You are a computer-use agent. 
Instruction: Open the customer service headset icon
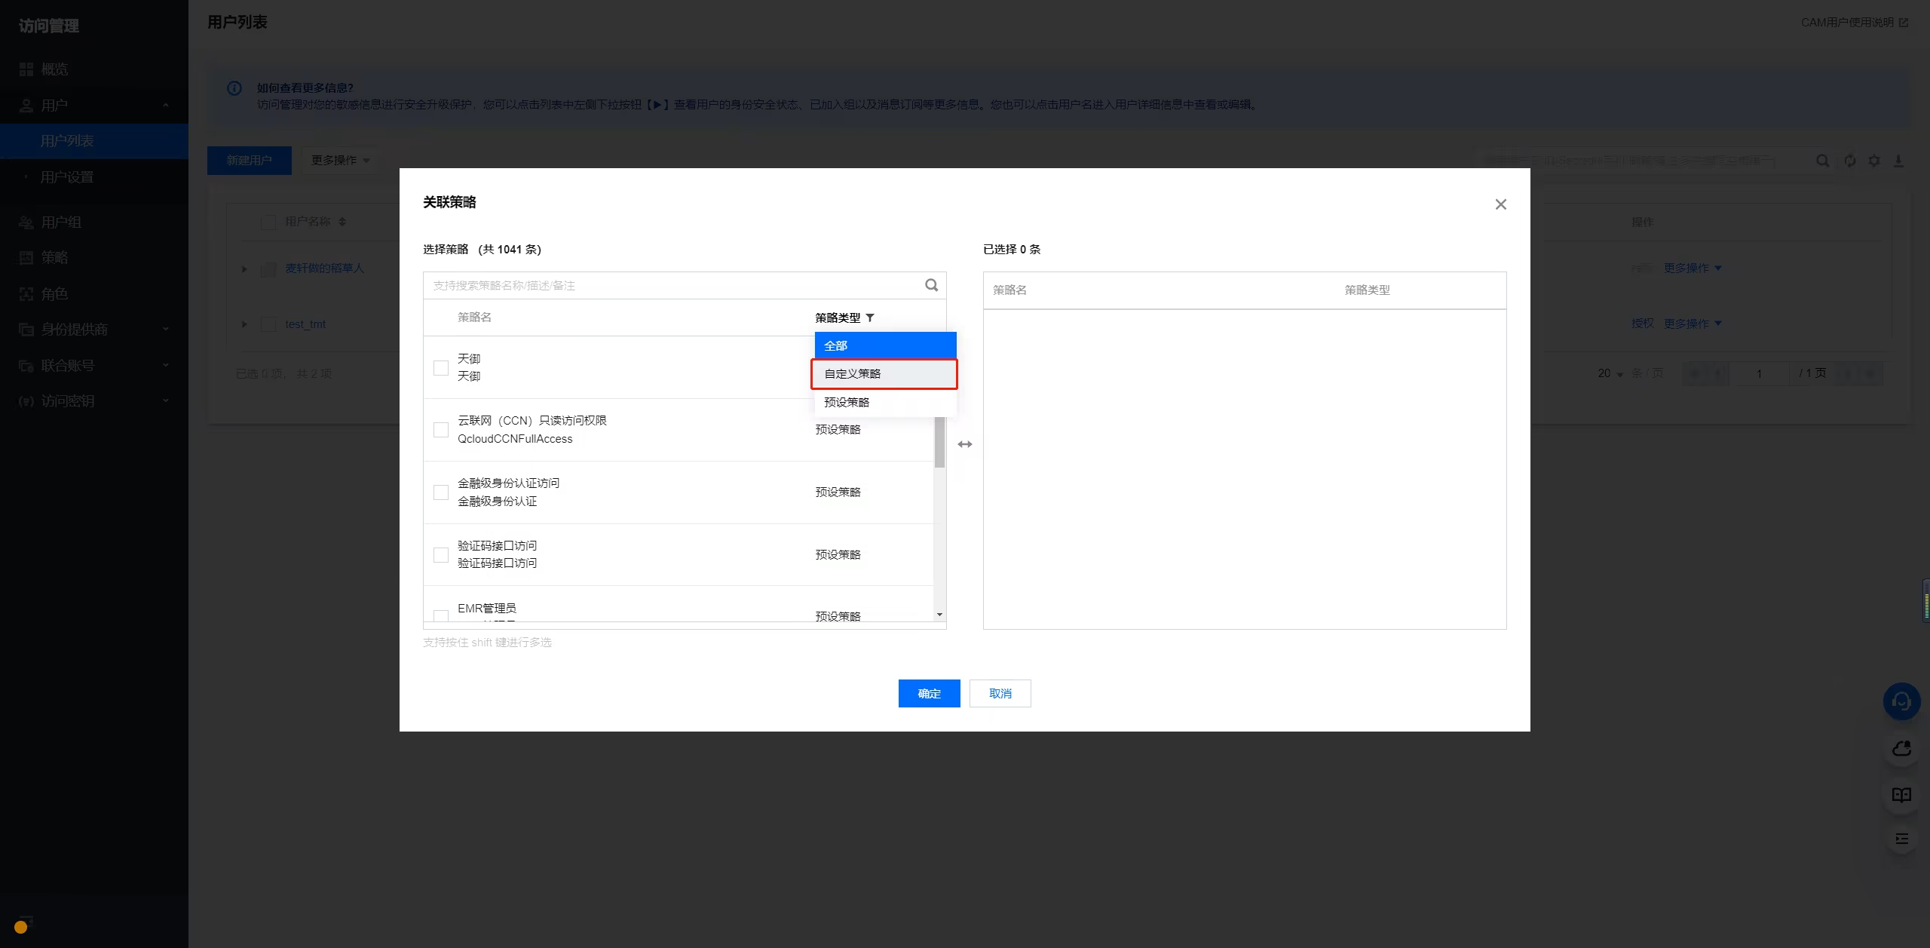[1901, 702]
